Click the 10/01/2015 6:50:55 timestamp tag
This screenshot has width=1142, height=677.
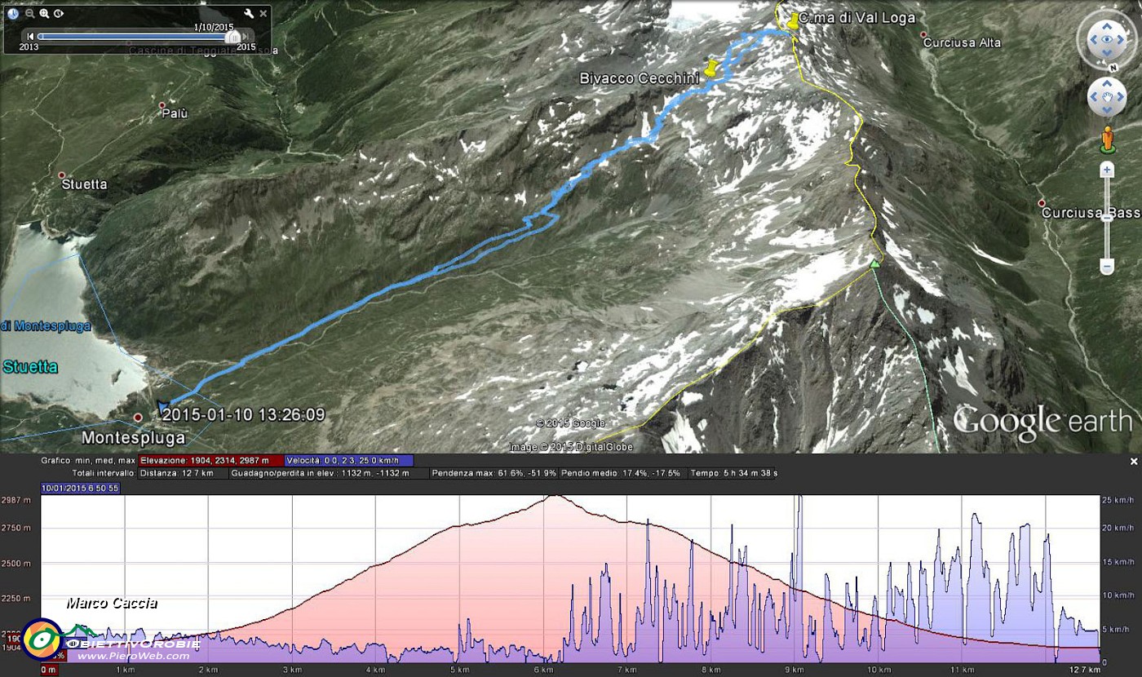(81, 488)
